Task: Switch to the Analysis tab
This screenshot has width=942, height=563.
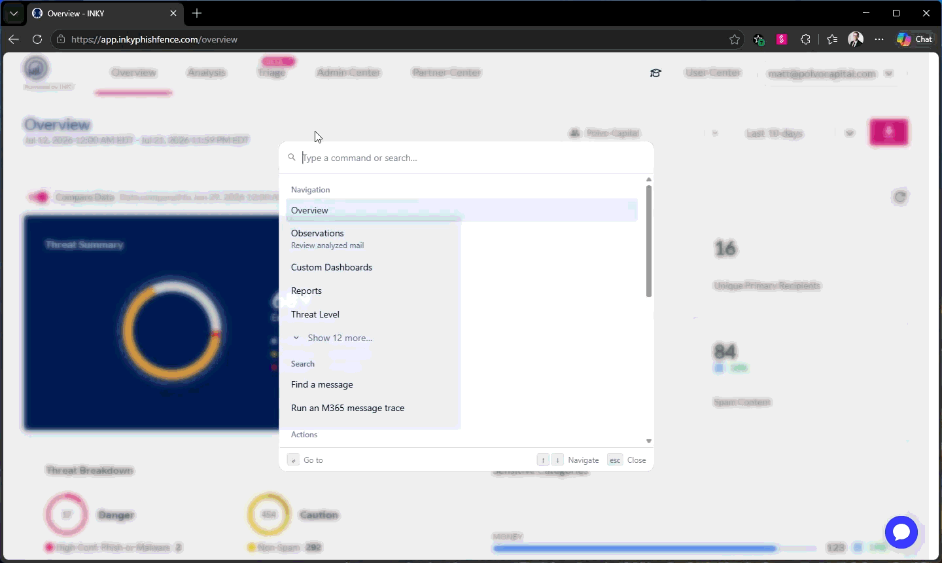Action: (x=206, y=73)
